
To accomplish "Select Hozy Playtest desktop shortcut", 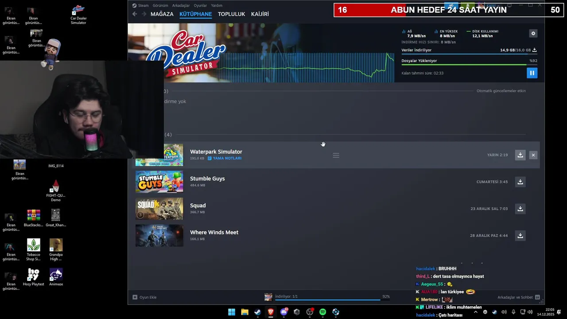I will (34, 277).
